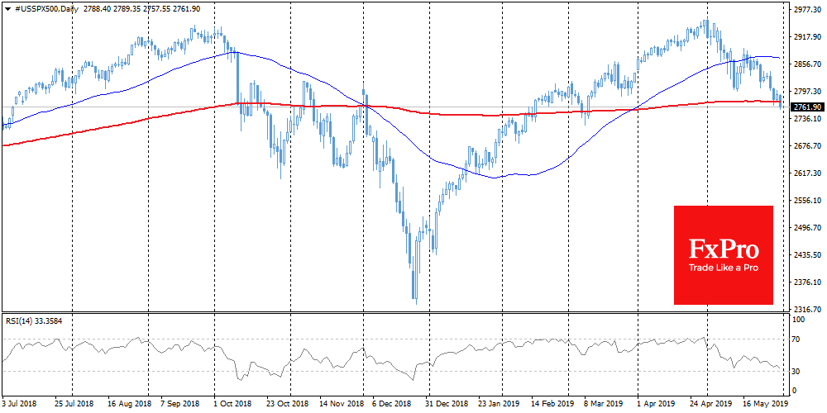The image size is (827, 413).
Task: Click the 'Trade Like a Pro' tagline
Action: [723, 268]
